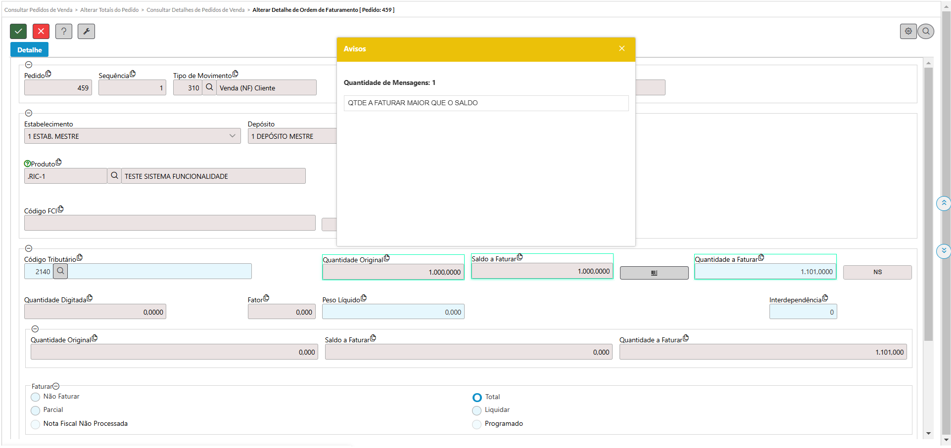Click the green confirm checkmark button
Screen dimensions: 951x448
pos(18,31)
